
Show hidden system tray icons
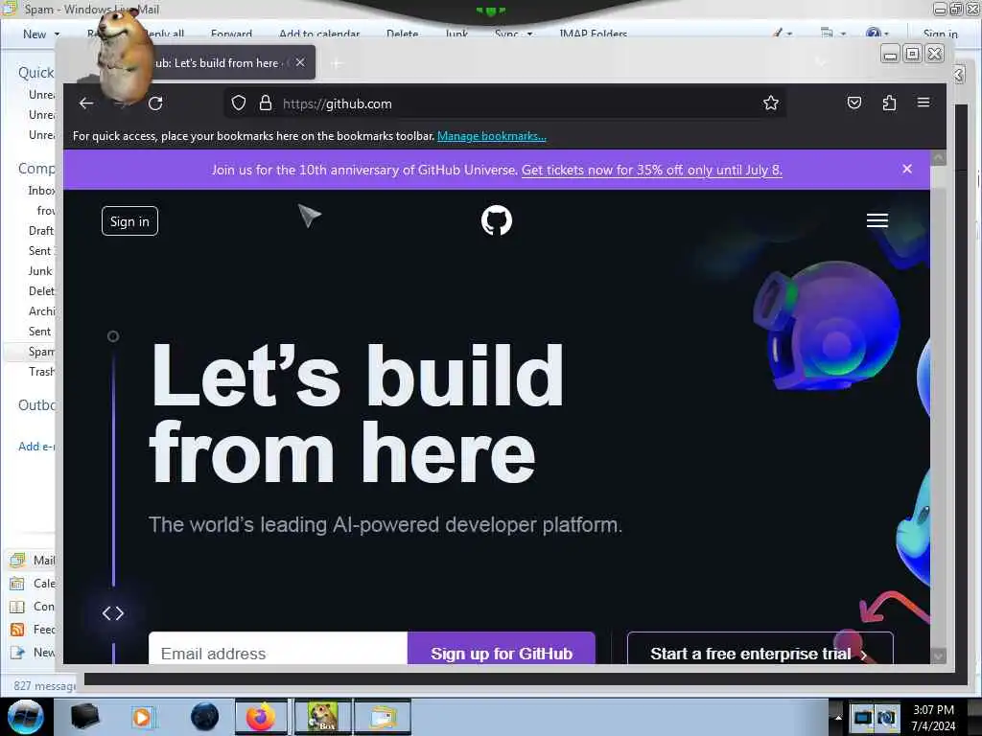[x=838, y=717]
